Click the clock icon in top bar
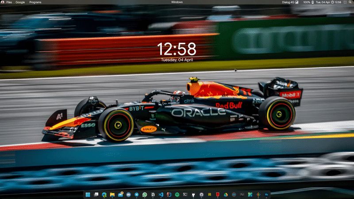The image size is (354, 199). [332, 2]
